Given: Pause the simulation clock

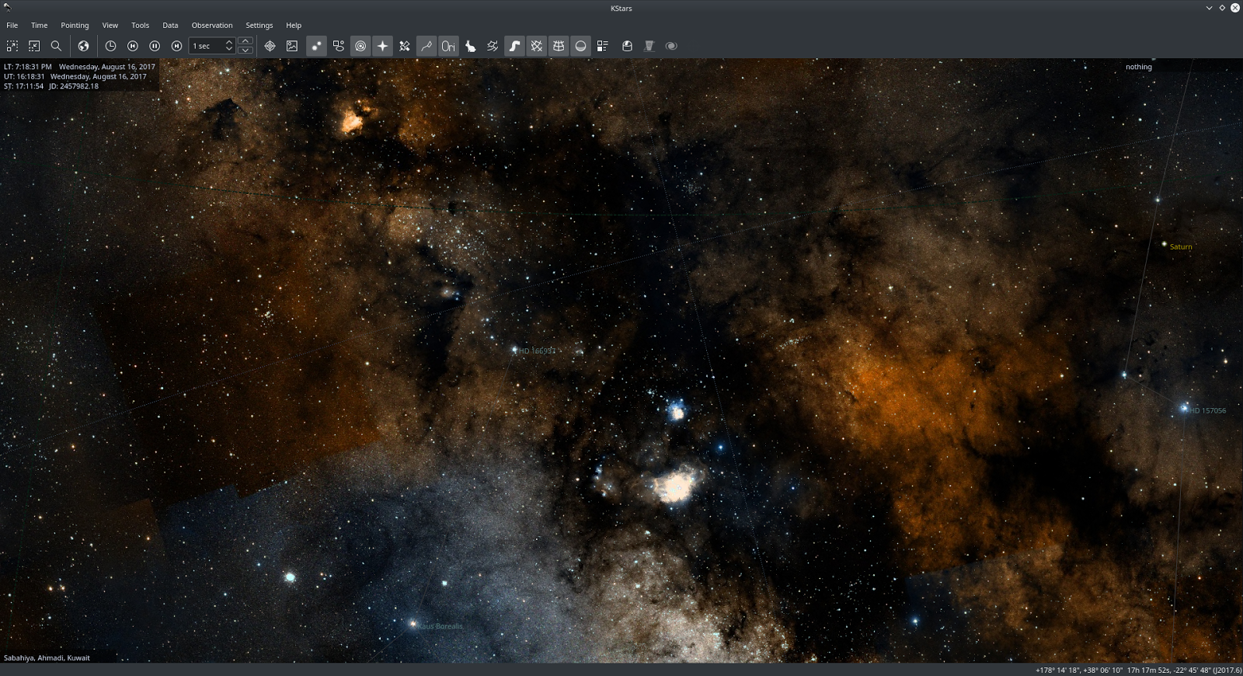Looking at the screenshot, I should (155, 47).
